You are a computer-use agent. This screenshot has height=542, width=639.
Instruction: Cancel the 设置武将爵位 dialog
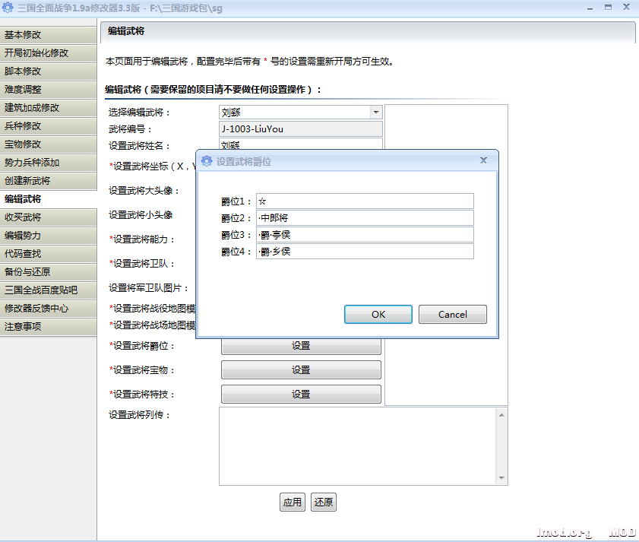tap(452, 315)
